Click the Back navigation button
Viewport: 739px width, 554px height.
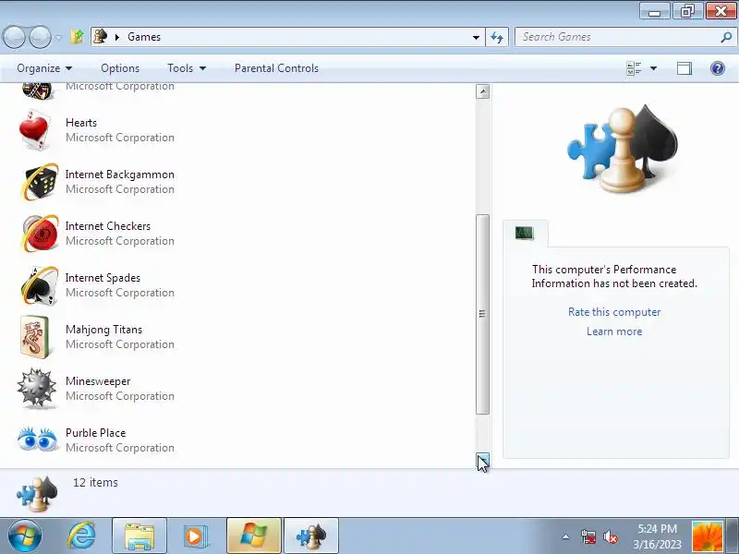point(15,37)
